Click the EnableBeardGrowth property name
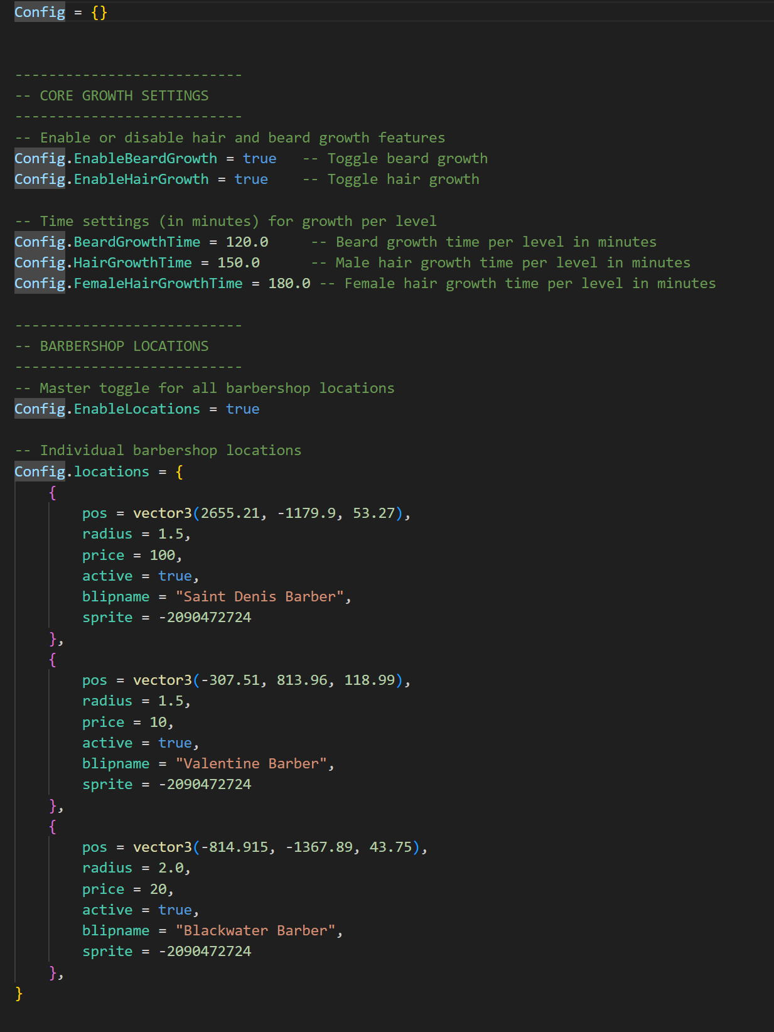The height and width of the screenshot is (1032, 774). (146, 158)
